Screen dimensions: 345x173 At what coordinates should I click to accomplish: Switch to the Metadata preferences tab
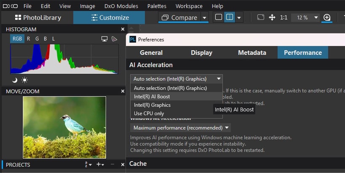[x=252, y=52]
